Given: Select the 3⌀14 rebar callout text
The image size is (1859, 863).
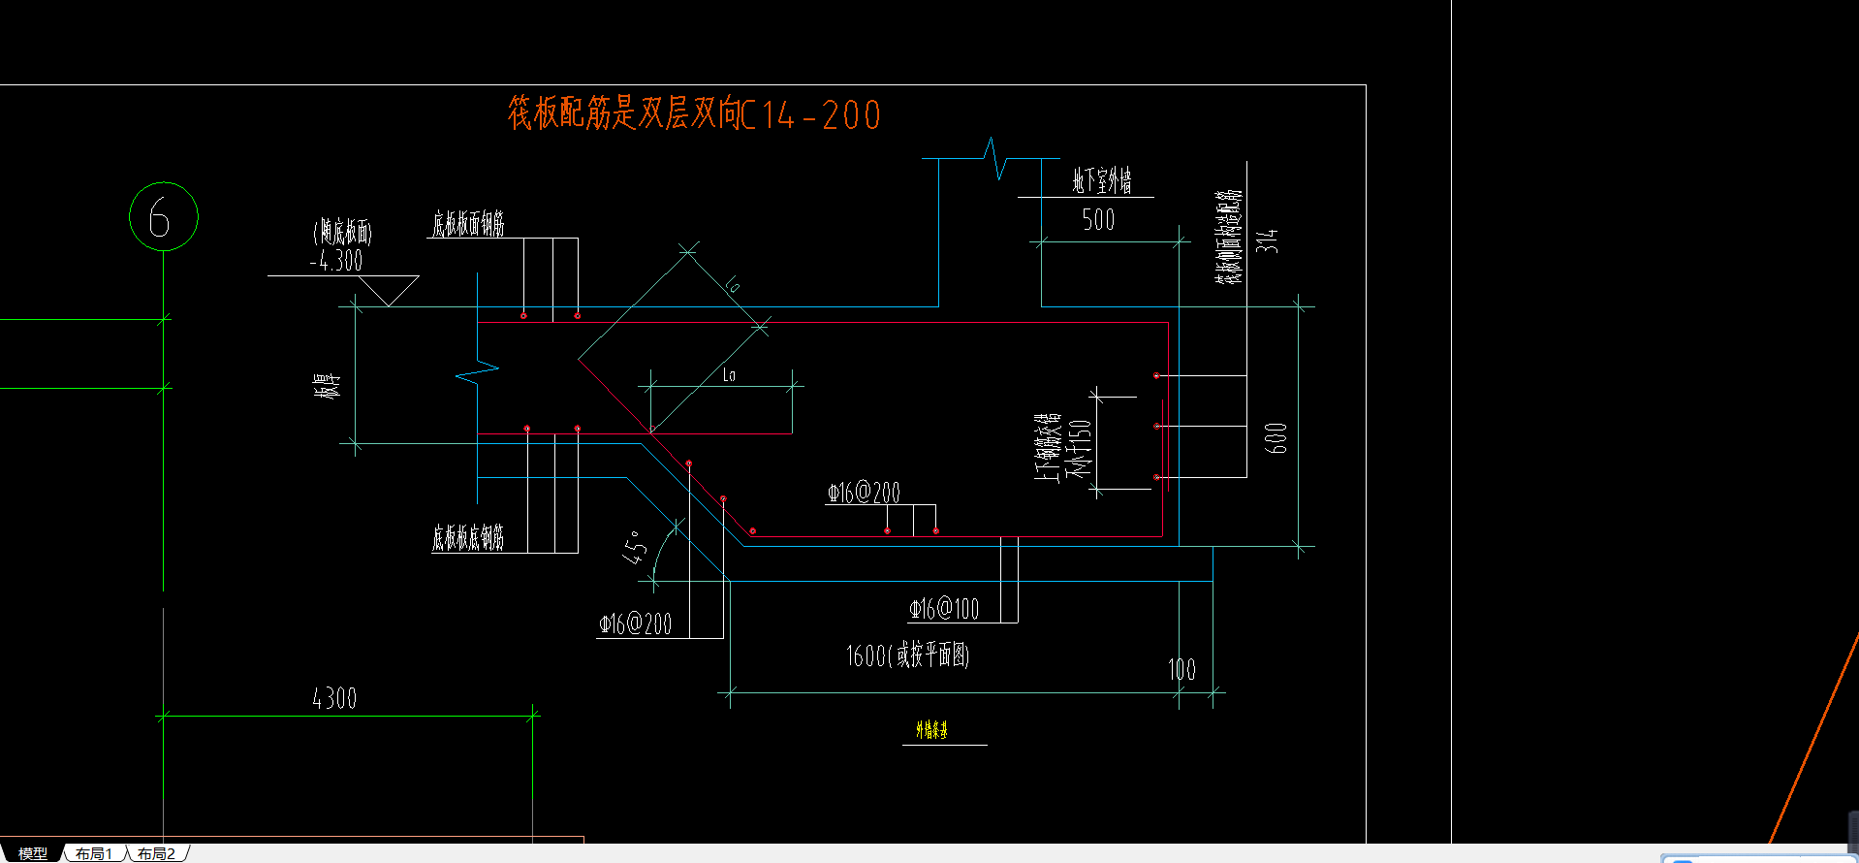Looking at the screenshot, I should pyautogui.click(x=1267, y=240).
